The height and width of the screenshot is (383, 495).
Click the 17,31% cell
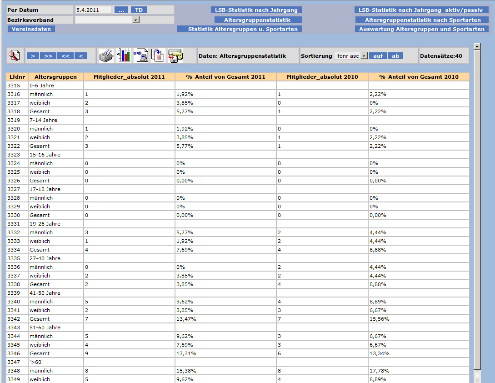click(226, 353)
